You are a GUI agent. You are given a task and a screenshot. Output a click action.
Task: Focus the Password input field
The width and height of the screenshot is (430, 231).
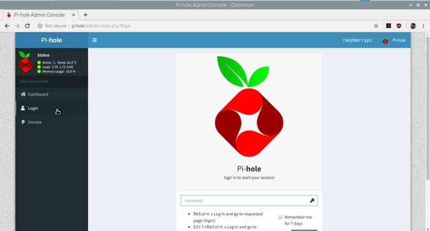point(249,200)
